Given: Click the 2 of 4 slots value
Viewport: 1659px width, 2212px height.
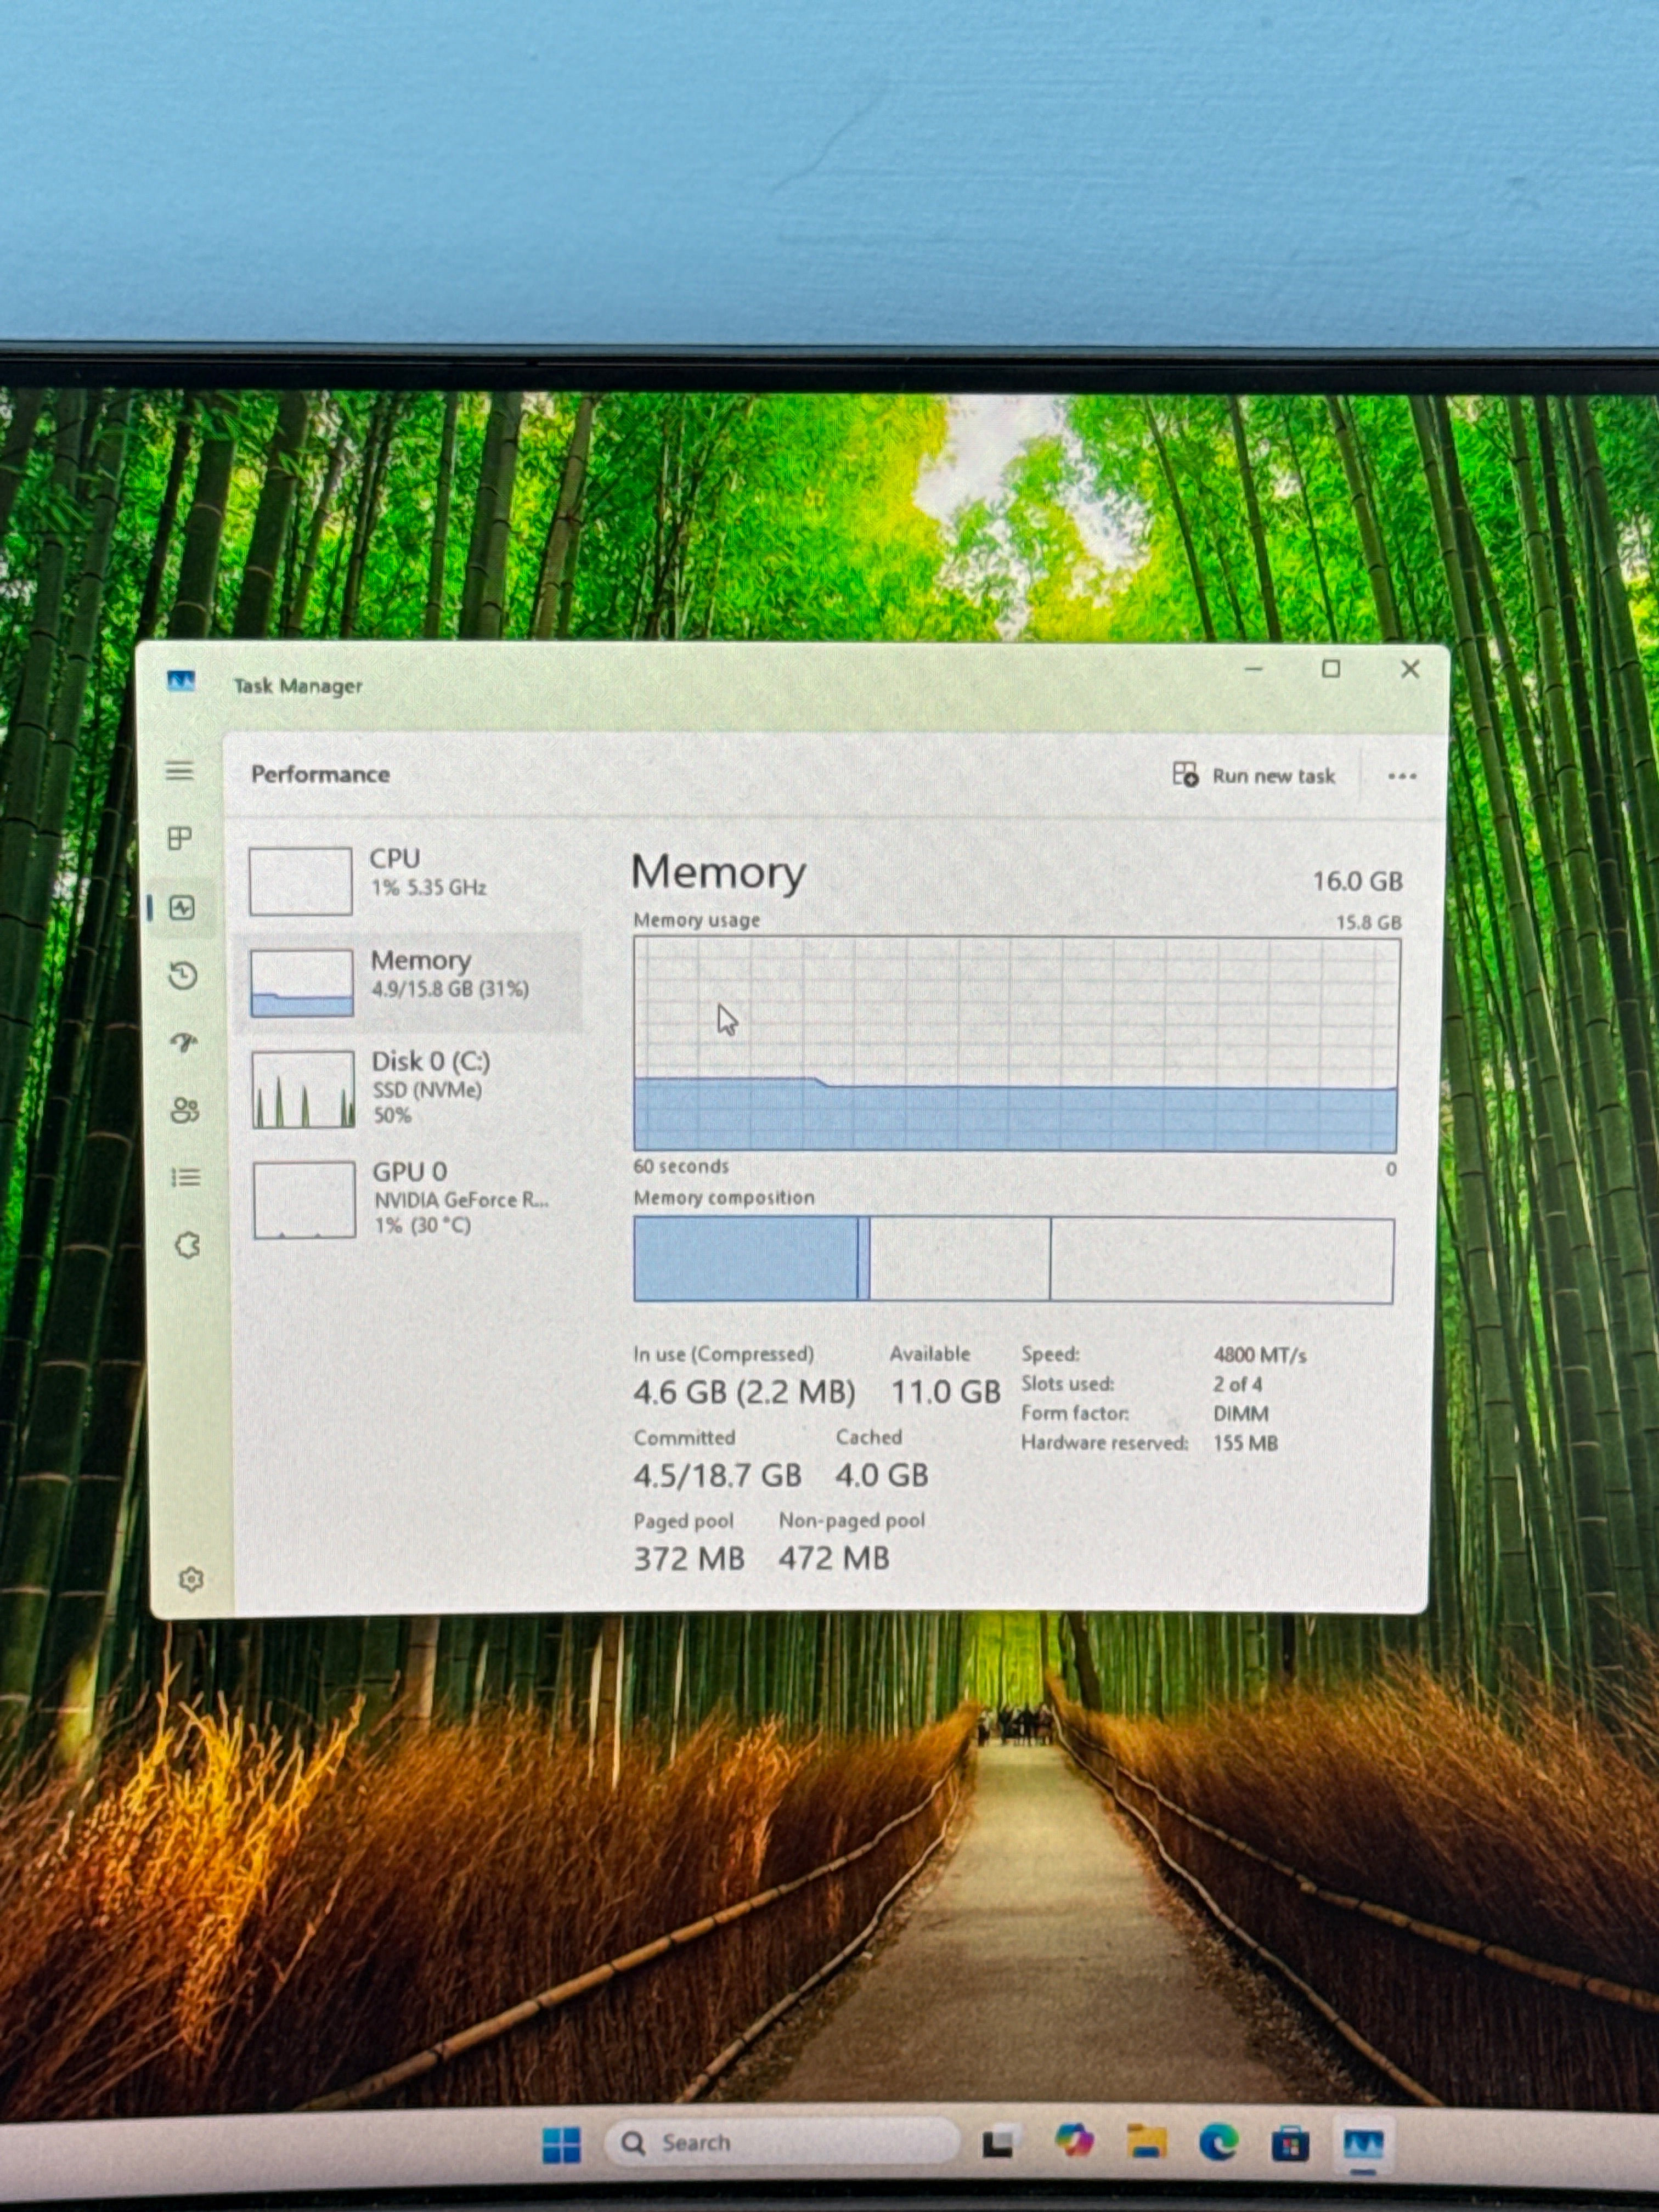Looking at the screenshot, I should coord(1237,1384).
